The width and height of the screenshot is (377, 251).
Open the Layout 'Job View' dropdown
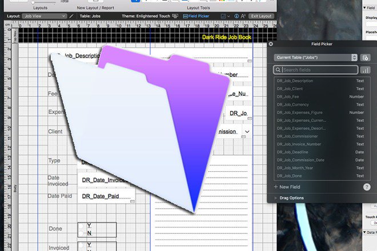44,16
